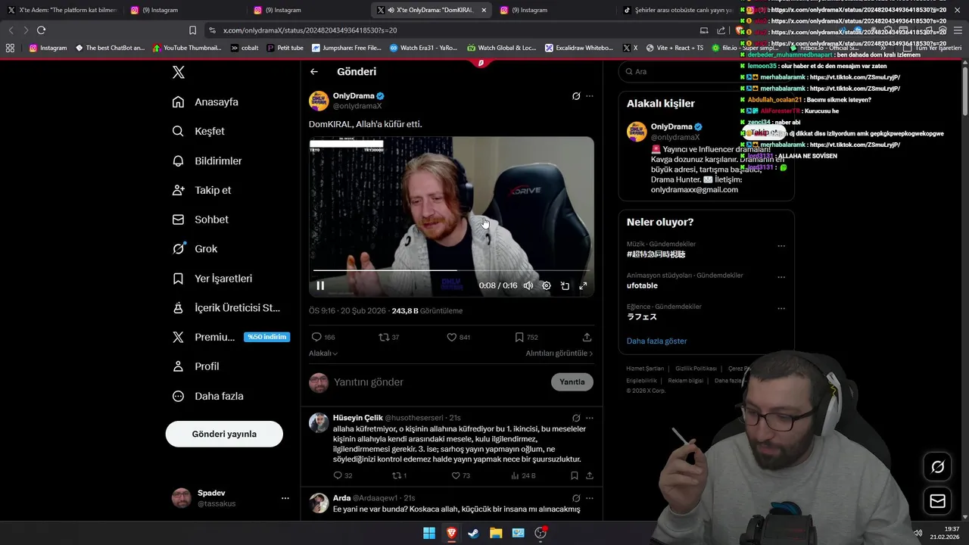The height and width of the screenshot is (545, 969).
Task: Open Windows Start button
Action: pyautogui.click(x=429, y=533)
